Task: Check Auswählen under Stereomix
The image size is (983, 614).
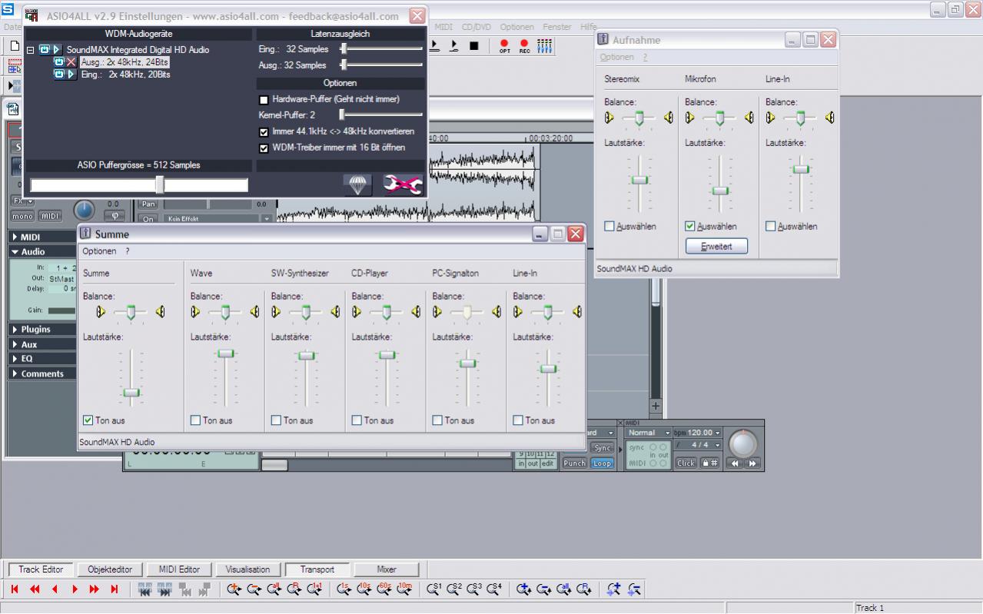Action: click(609, 227)
